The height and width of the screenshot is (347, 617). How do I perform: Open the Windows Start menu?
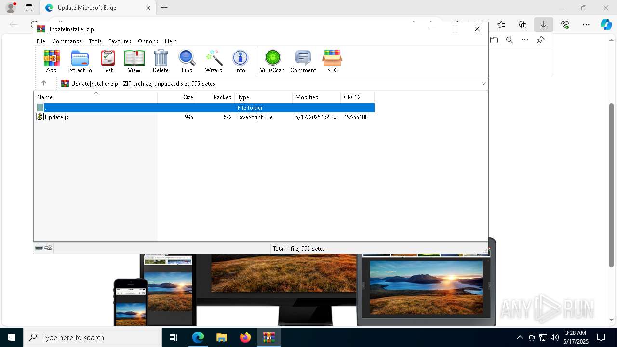tap(11, 337)
